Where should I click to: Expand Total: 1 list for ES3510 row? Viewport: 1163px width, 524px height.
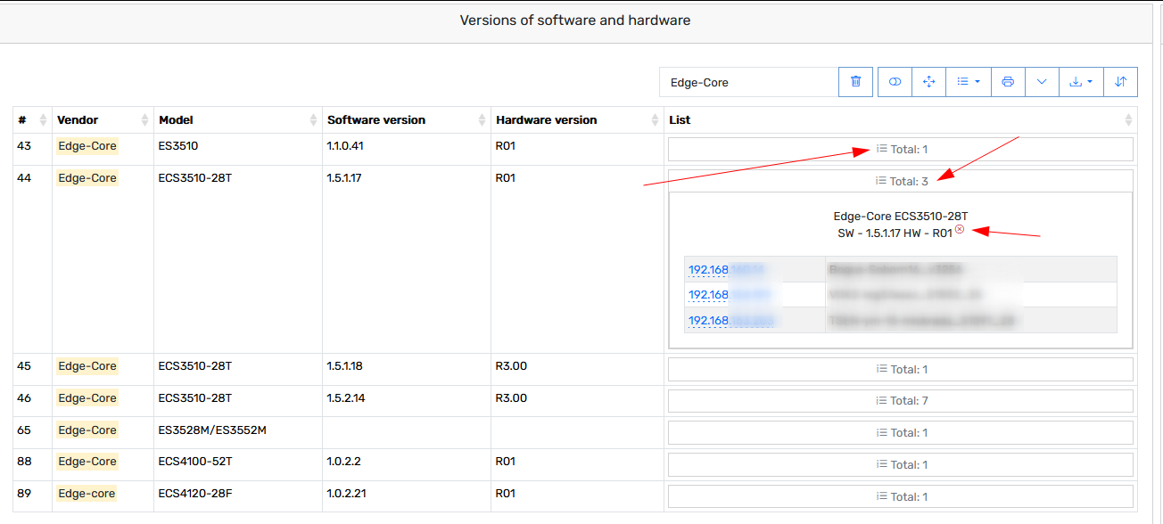[901, 150]
